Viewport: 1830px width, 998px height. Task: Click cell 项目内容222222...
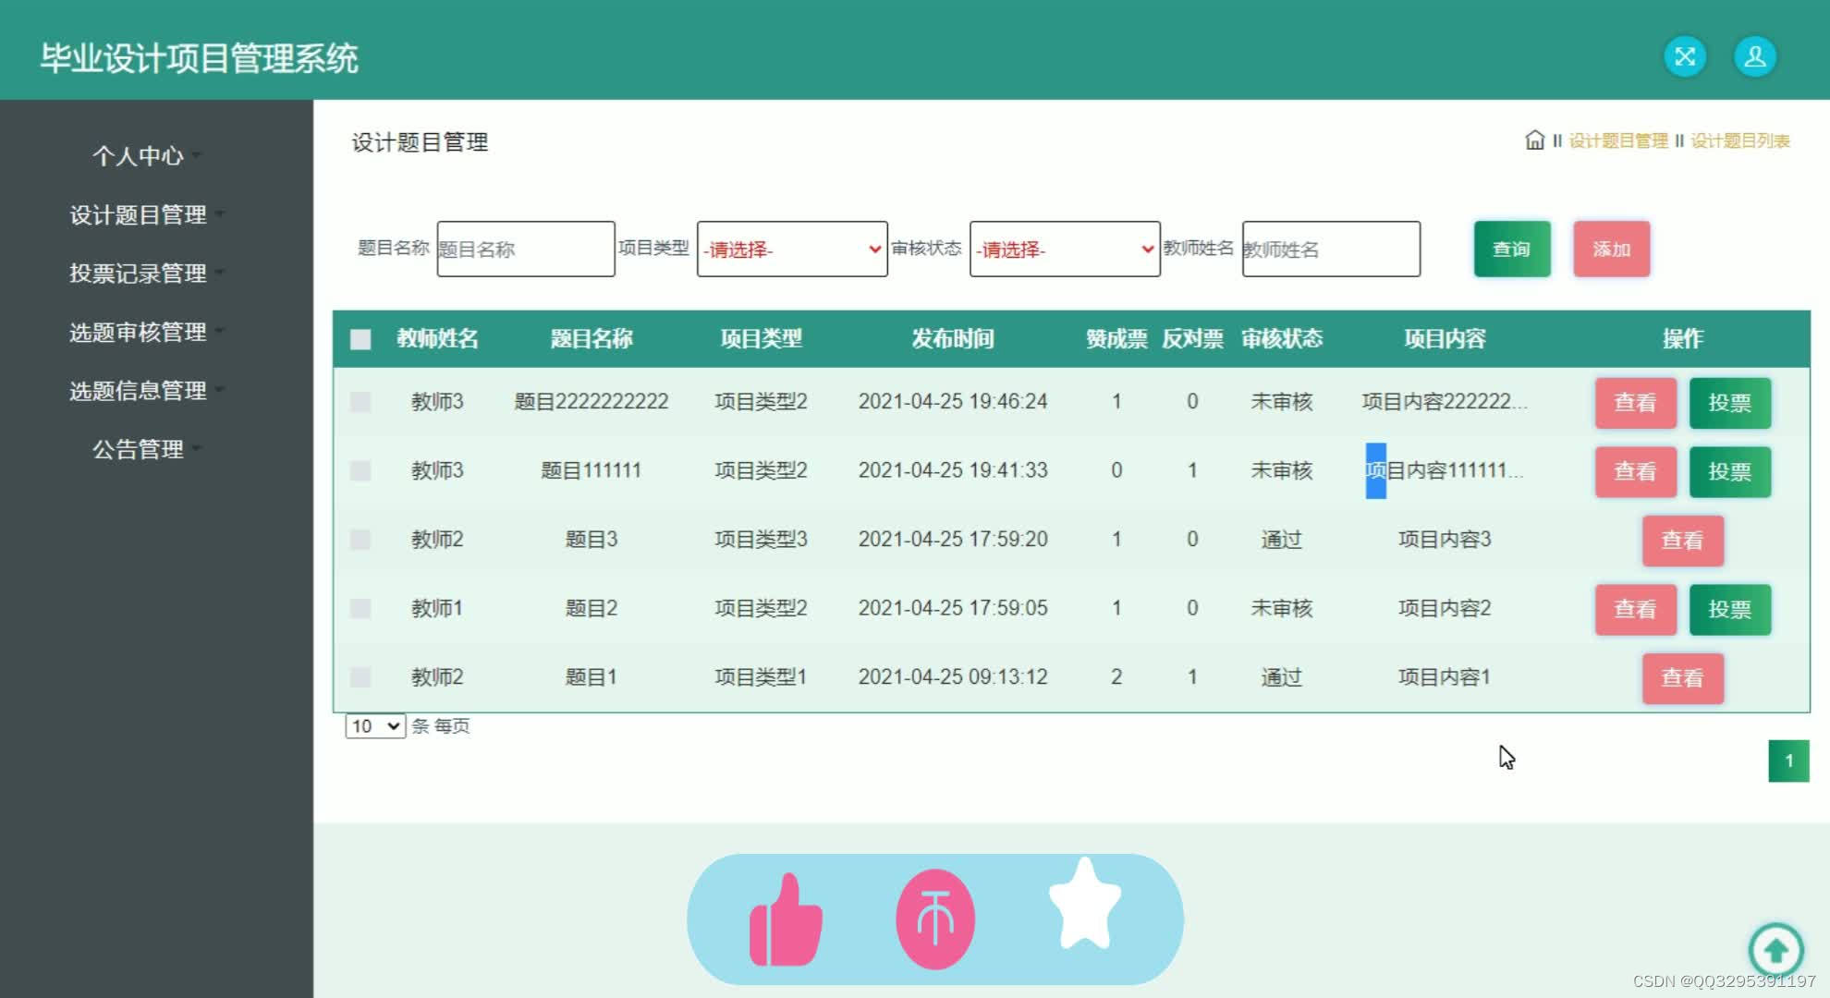click(x=1445, y=402)
